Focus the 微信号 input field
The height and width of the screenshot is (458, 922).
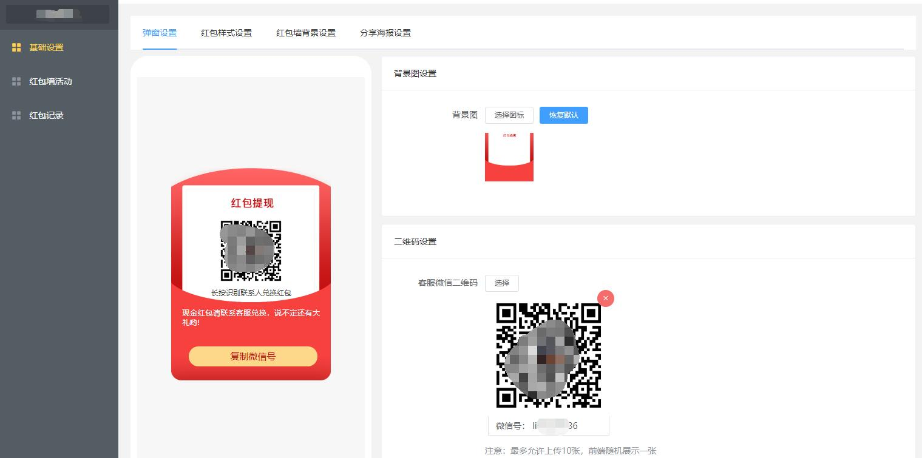click(x=549, y=426)
